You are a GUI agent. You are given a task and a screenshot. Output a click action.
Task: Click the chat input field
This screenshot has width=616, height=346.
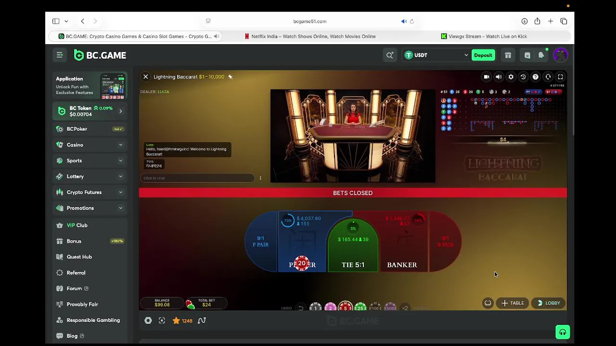point(197,178)
